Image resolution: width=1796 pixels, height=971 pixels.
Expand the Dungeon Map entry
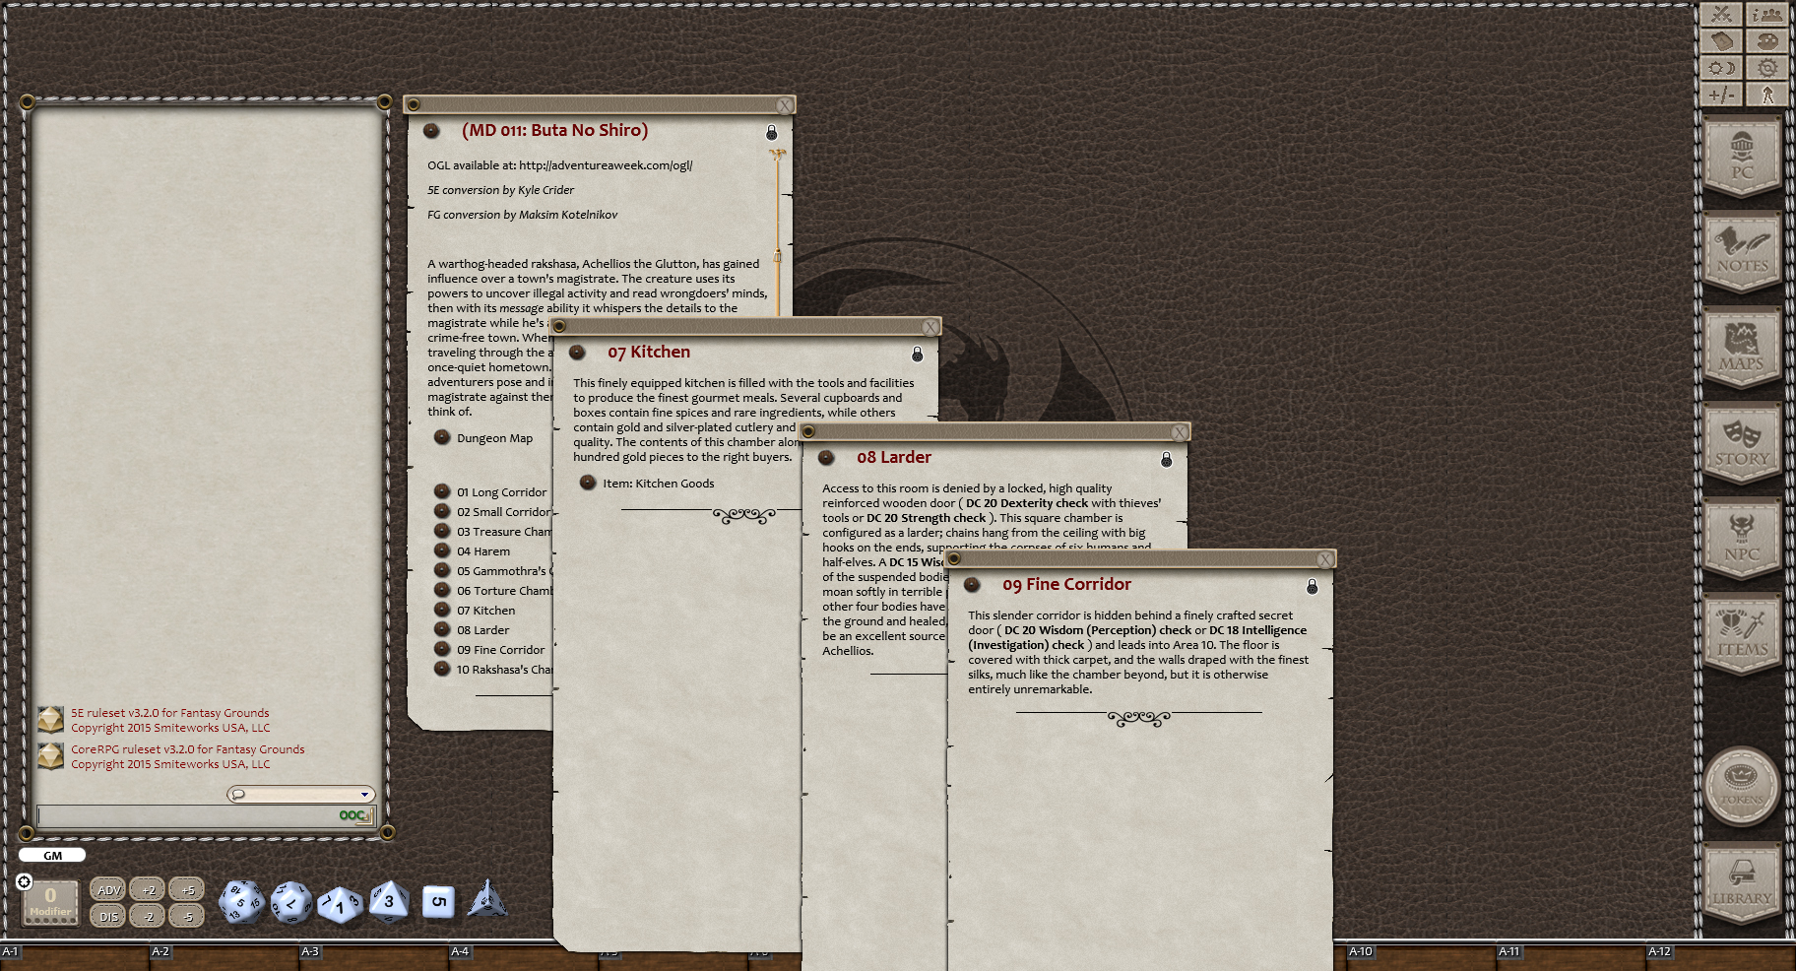pyautogui.click(x=441, y=437)
